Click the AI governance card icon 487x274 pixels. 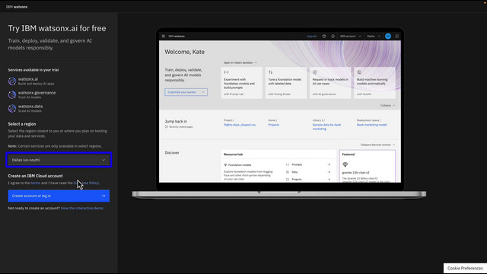click(314, 72)
